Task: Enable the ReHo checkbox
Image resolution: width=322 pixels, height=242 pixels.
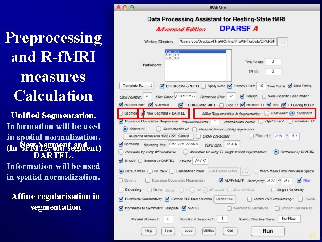Action: (149, 190)
